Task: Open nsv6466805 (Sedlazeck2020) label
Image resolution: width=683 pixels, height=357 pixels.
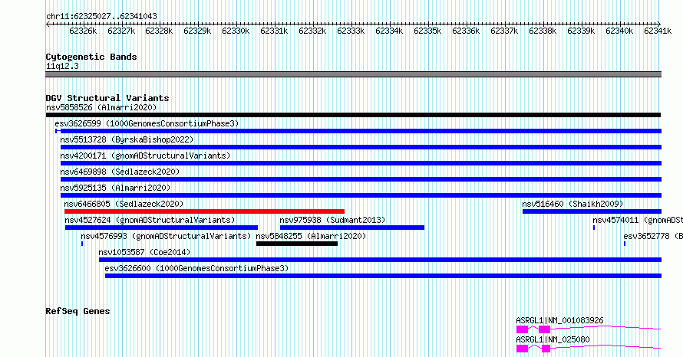Action: point(124,204)
